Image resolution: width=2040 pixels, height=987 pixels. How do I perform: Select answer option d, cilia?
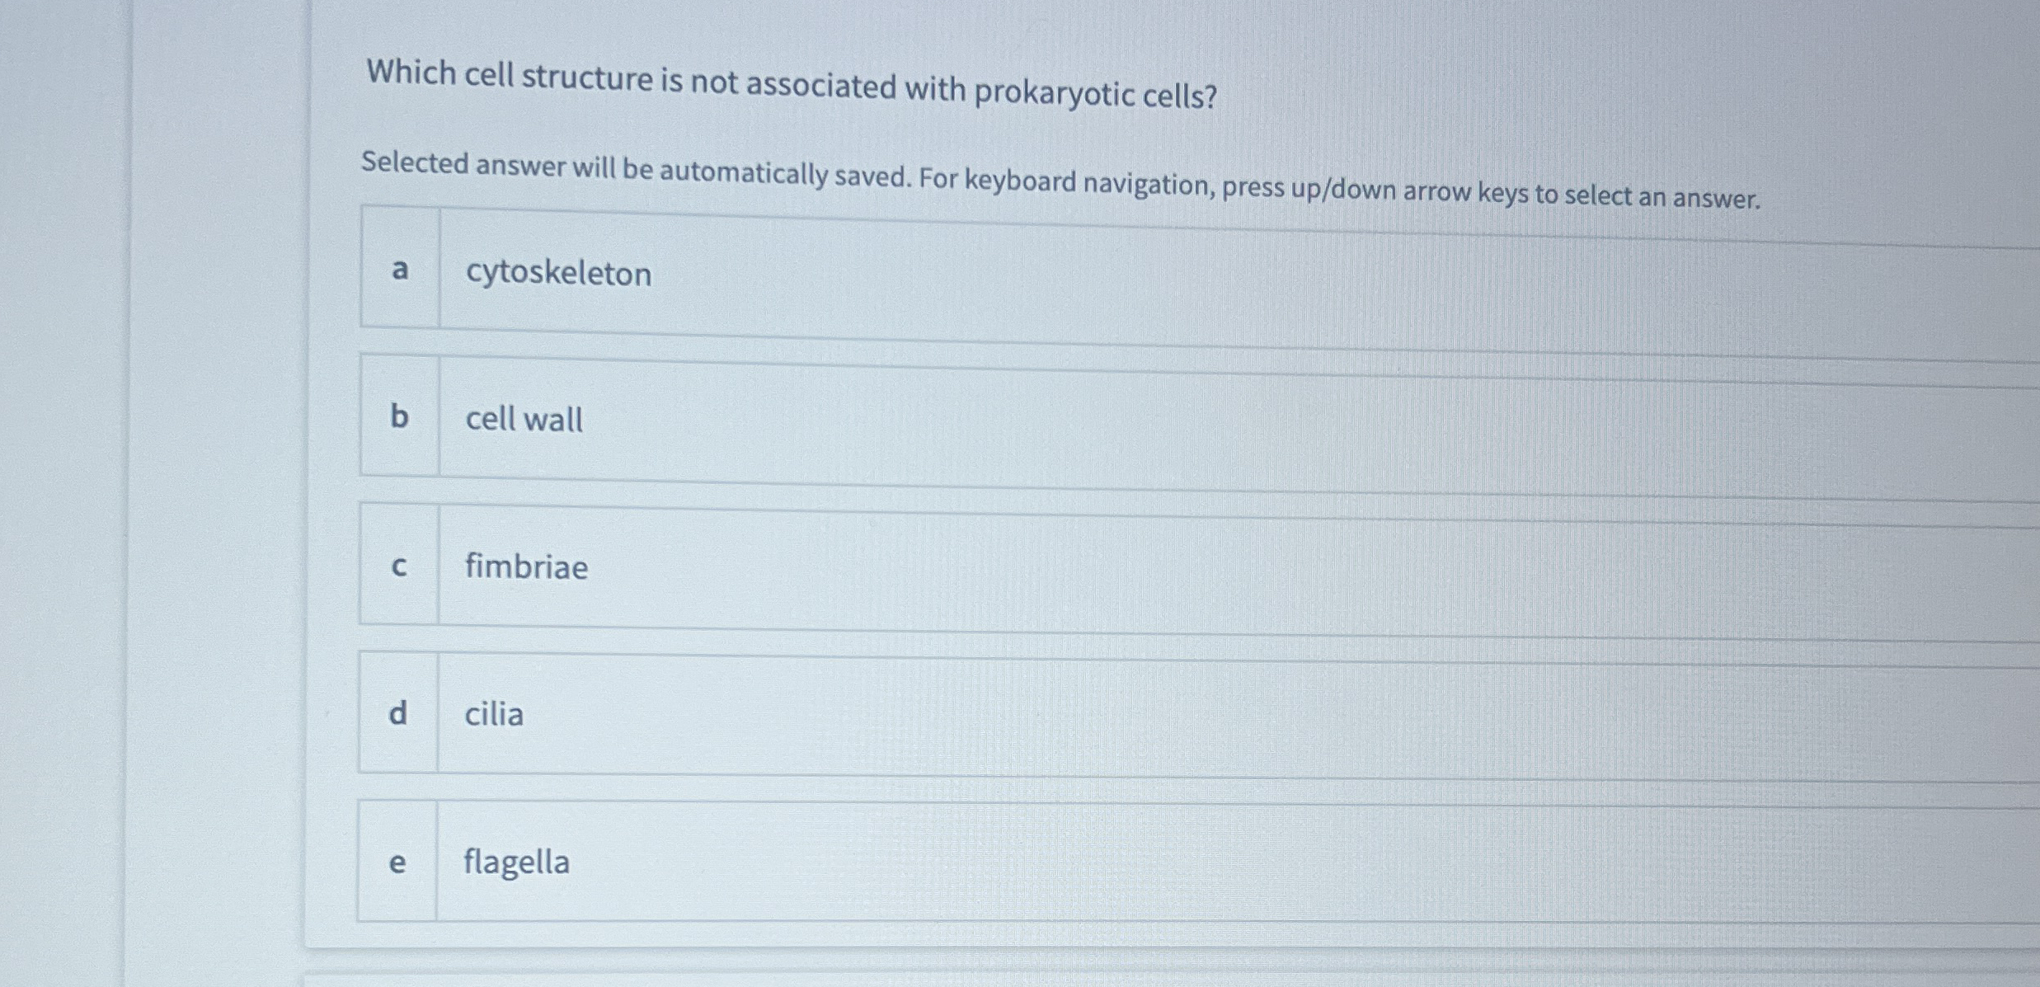coord(989,713)
